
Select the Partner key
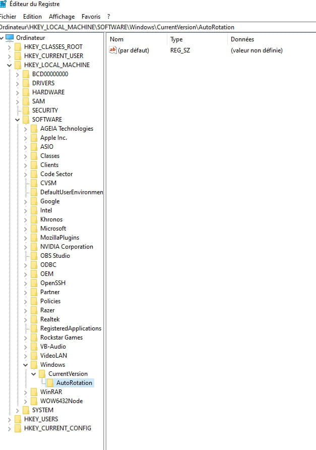tap(50, 292)
